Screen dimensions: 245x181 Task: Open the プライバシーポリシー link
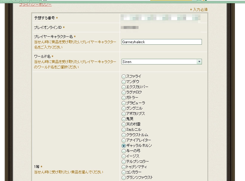point(35,5)
